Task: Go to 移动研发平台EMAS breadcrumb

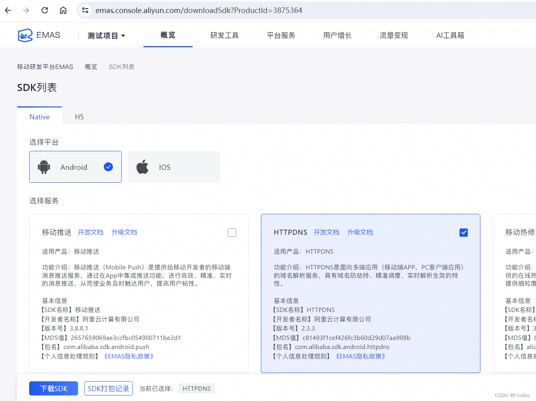Action: click(x=45, y=67)
